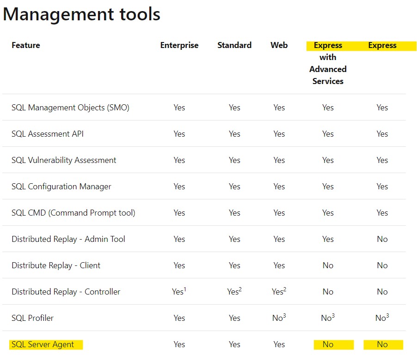Click Enterprise Yes for SQL Profiler

[179, 318]
